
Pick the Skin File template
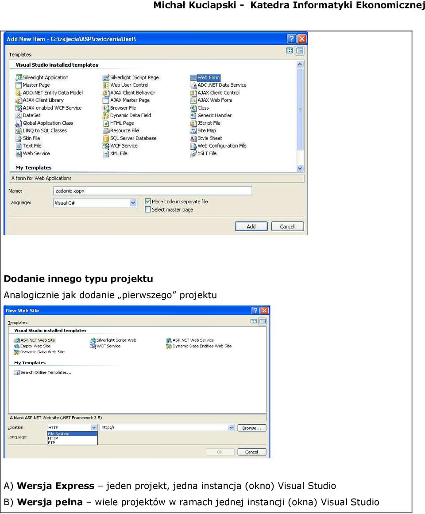[27, 138]
